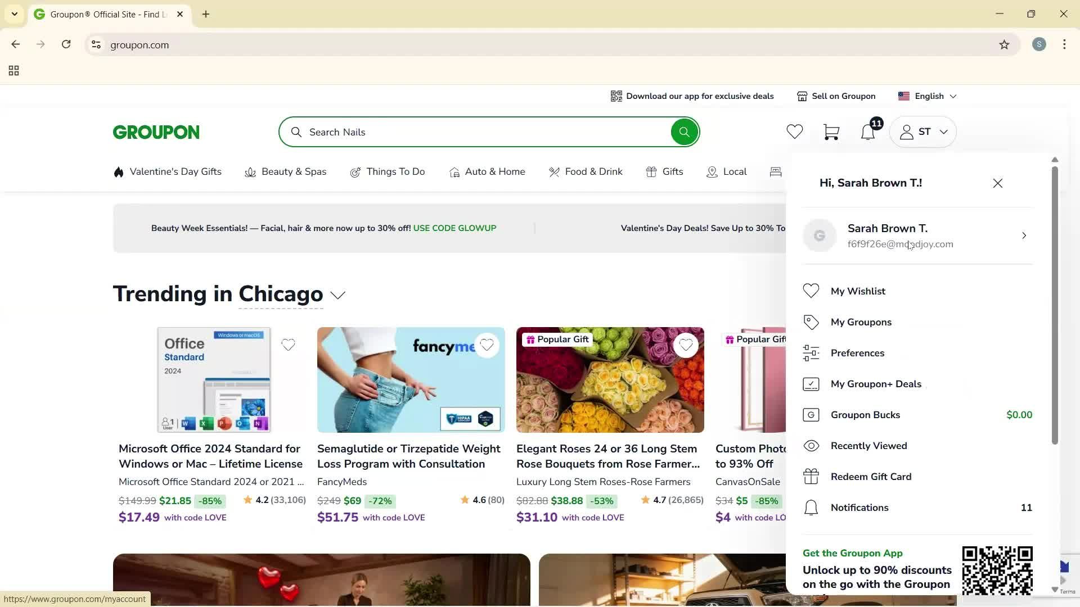The height and width of the screenshot is (607, 1080).
Task: Open the shopping cart icon
Action: point(831,132)
